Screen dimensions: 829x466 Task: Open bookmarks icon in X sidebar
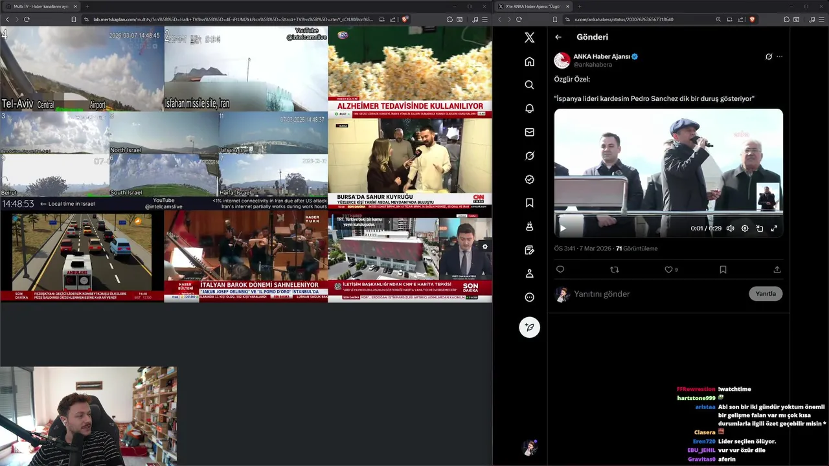tap(529, 203)
